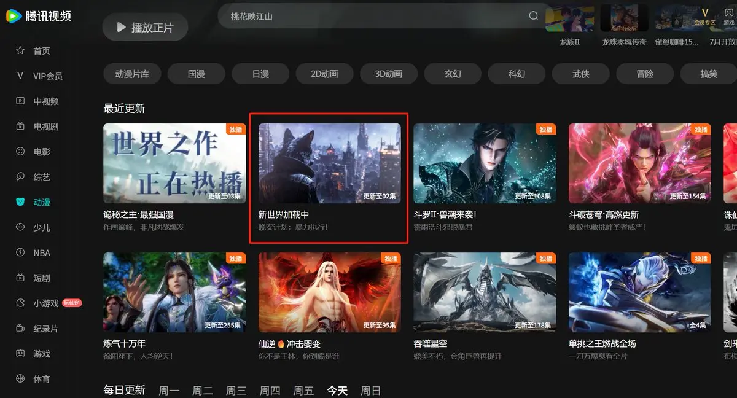The width and height of the screenshot is (737, 398).
Task: Click the VIP会员 V icon in sidebar
Action: (x=20, y=76)
